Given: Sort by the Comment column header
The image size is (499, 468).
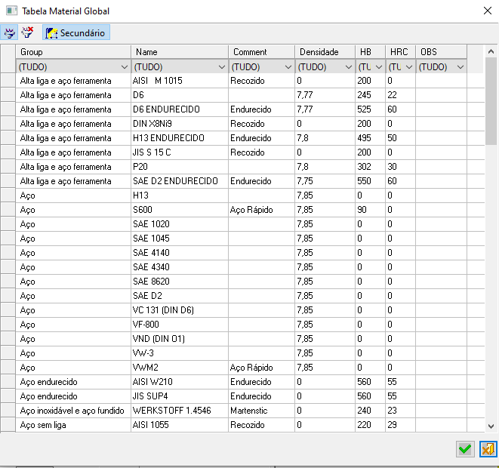Looking at the screenshot, I should point(262,52).
